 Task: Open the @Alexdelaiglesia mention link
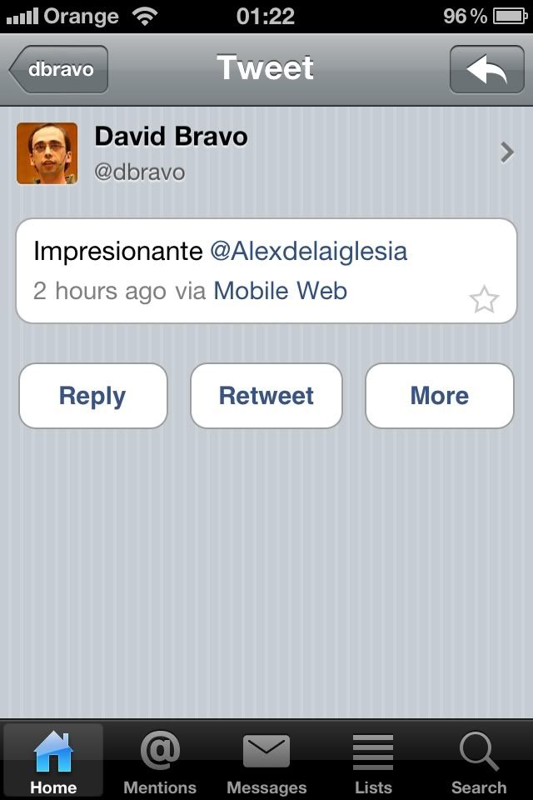point(309,251)
